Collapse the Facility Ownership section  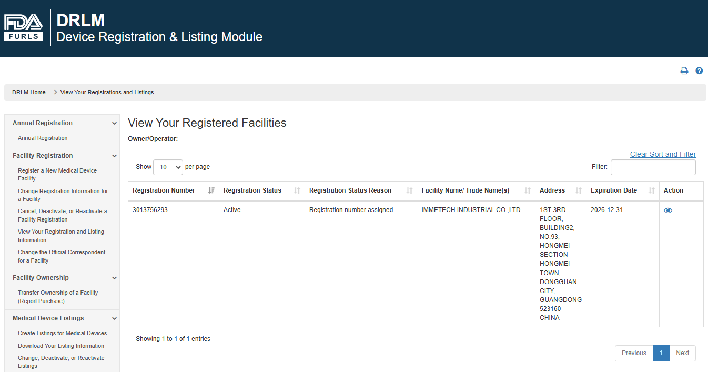pyautogui.click(x=115, y=278)
